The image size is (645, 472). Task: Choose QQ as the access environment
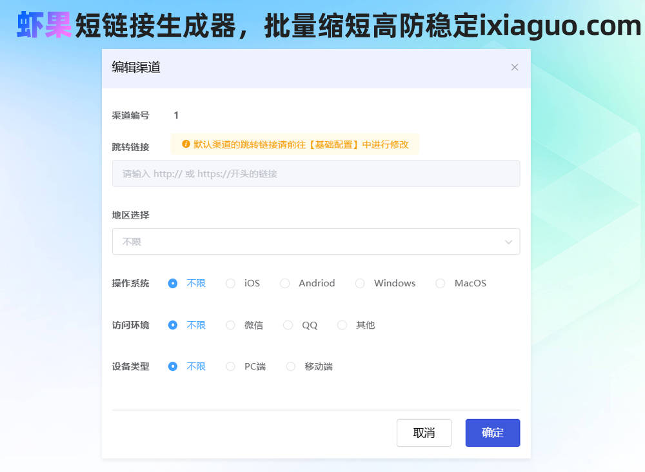[x=301, y=325]
